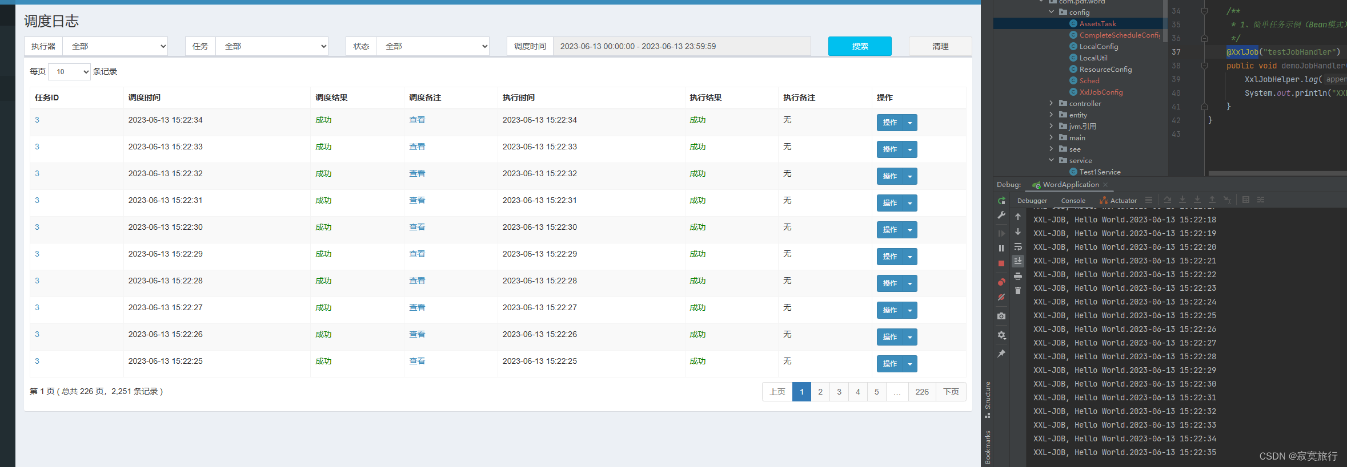The image size is (1347, 467).
Task: Click the camera thread dump icon
Action: (x=1001, y=316)
